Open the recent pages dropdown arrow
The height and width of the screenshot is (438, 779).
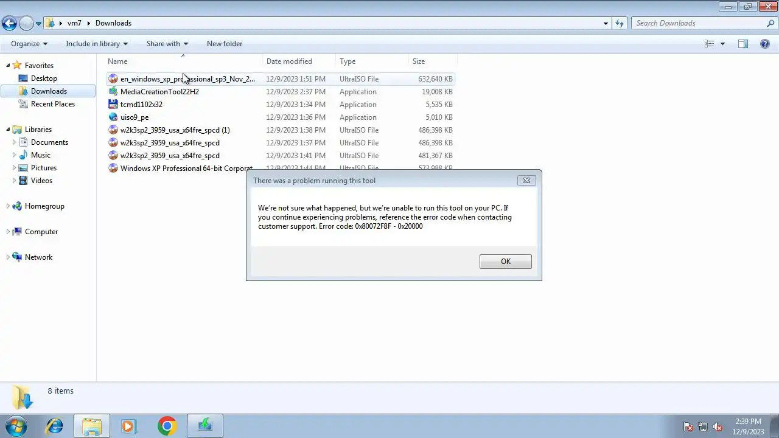click(38, 24)
